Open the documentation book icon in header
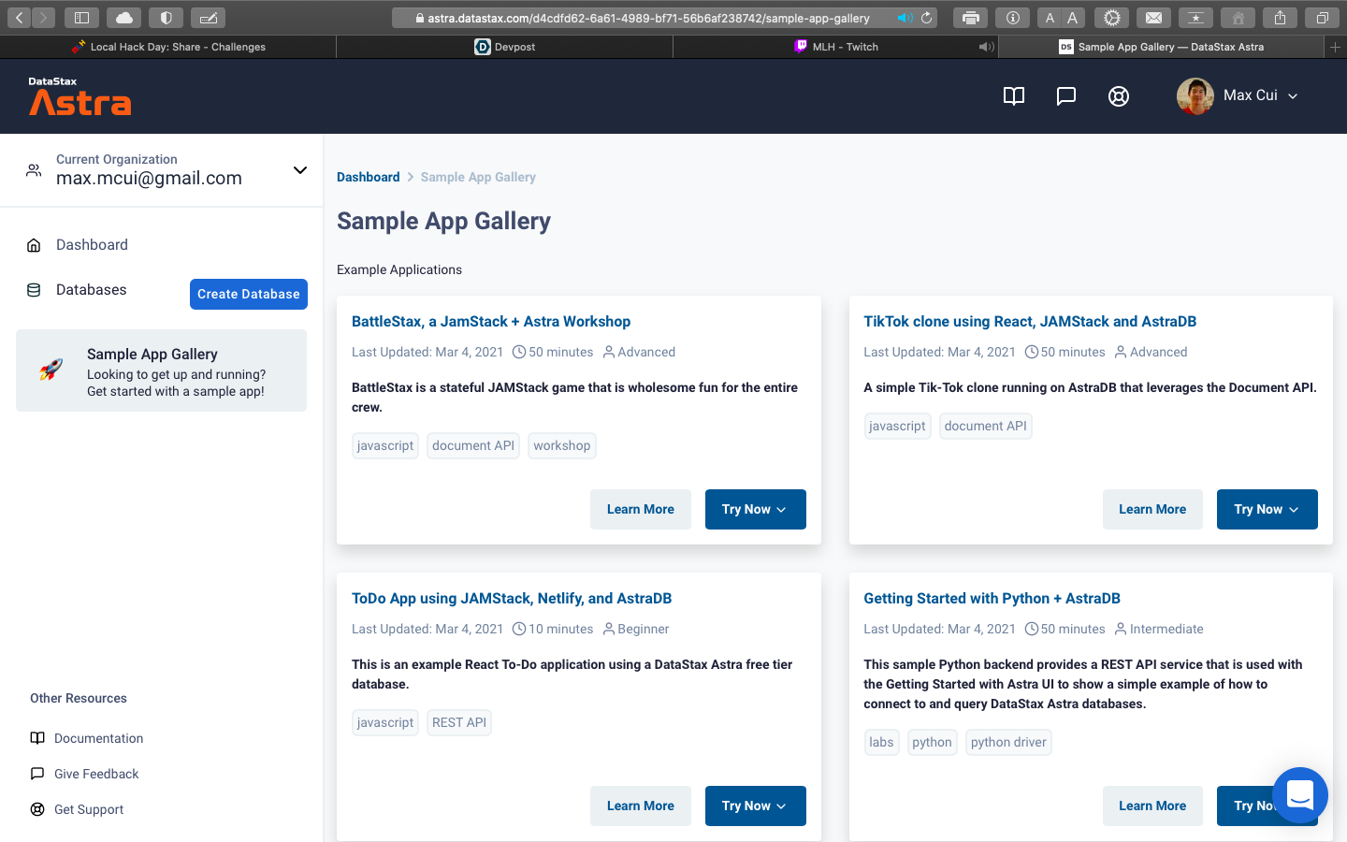The height and width of the screenshot is (842, 1347). (1014, 96)
